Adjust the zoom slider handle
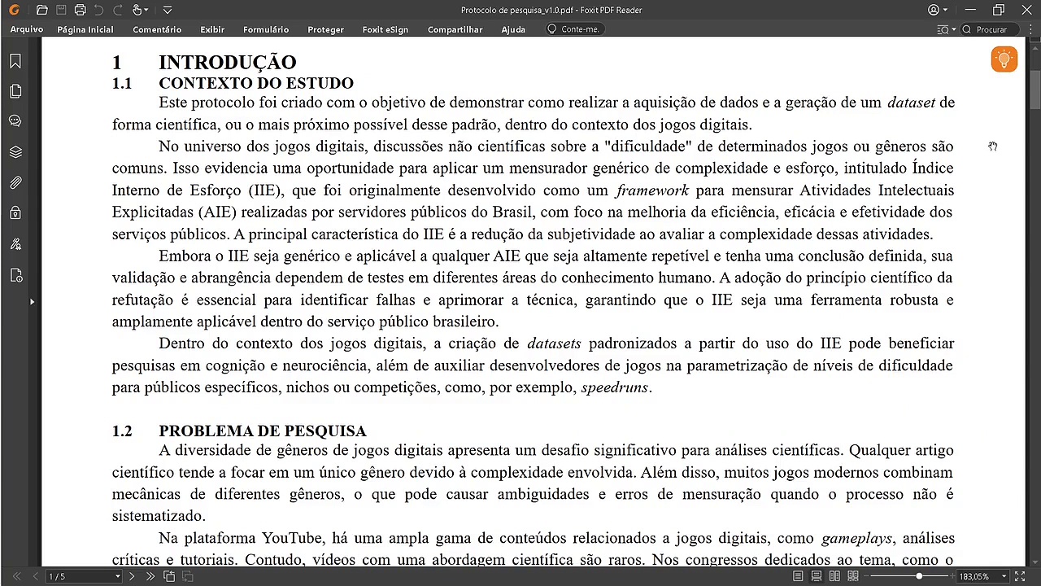Viewport: 1041px width, 586px height. pyautogui.click(x=919, y=576)
